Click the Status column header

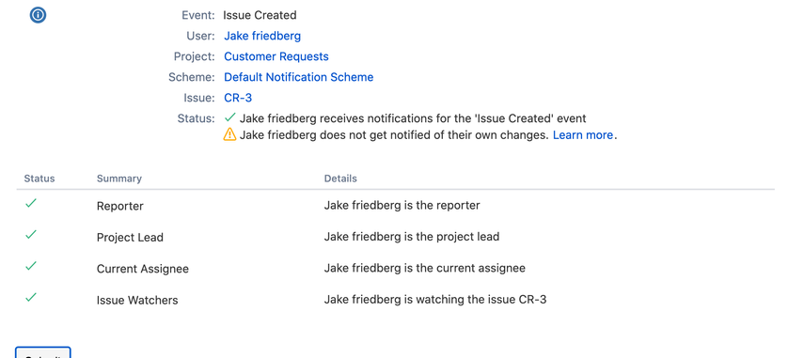coord(39,179)
